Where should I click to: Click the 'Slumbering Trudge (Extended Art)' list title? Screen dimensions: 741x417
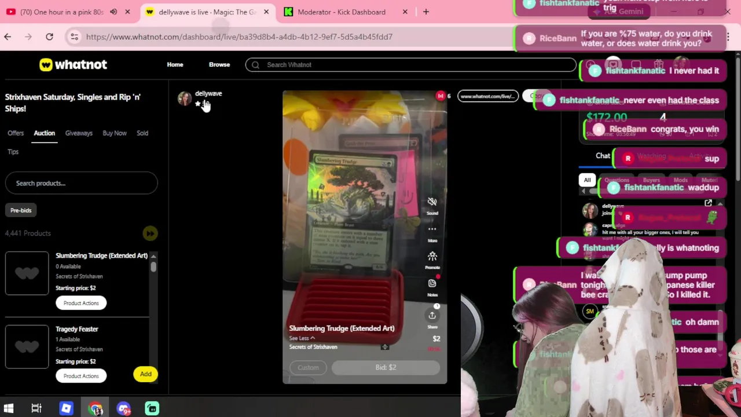[101, 255]
